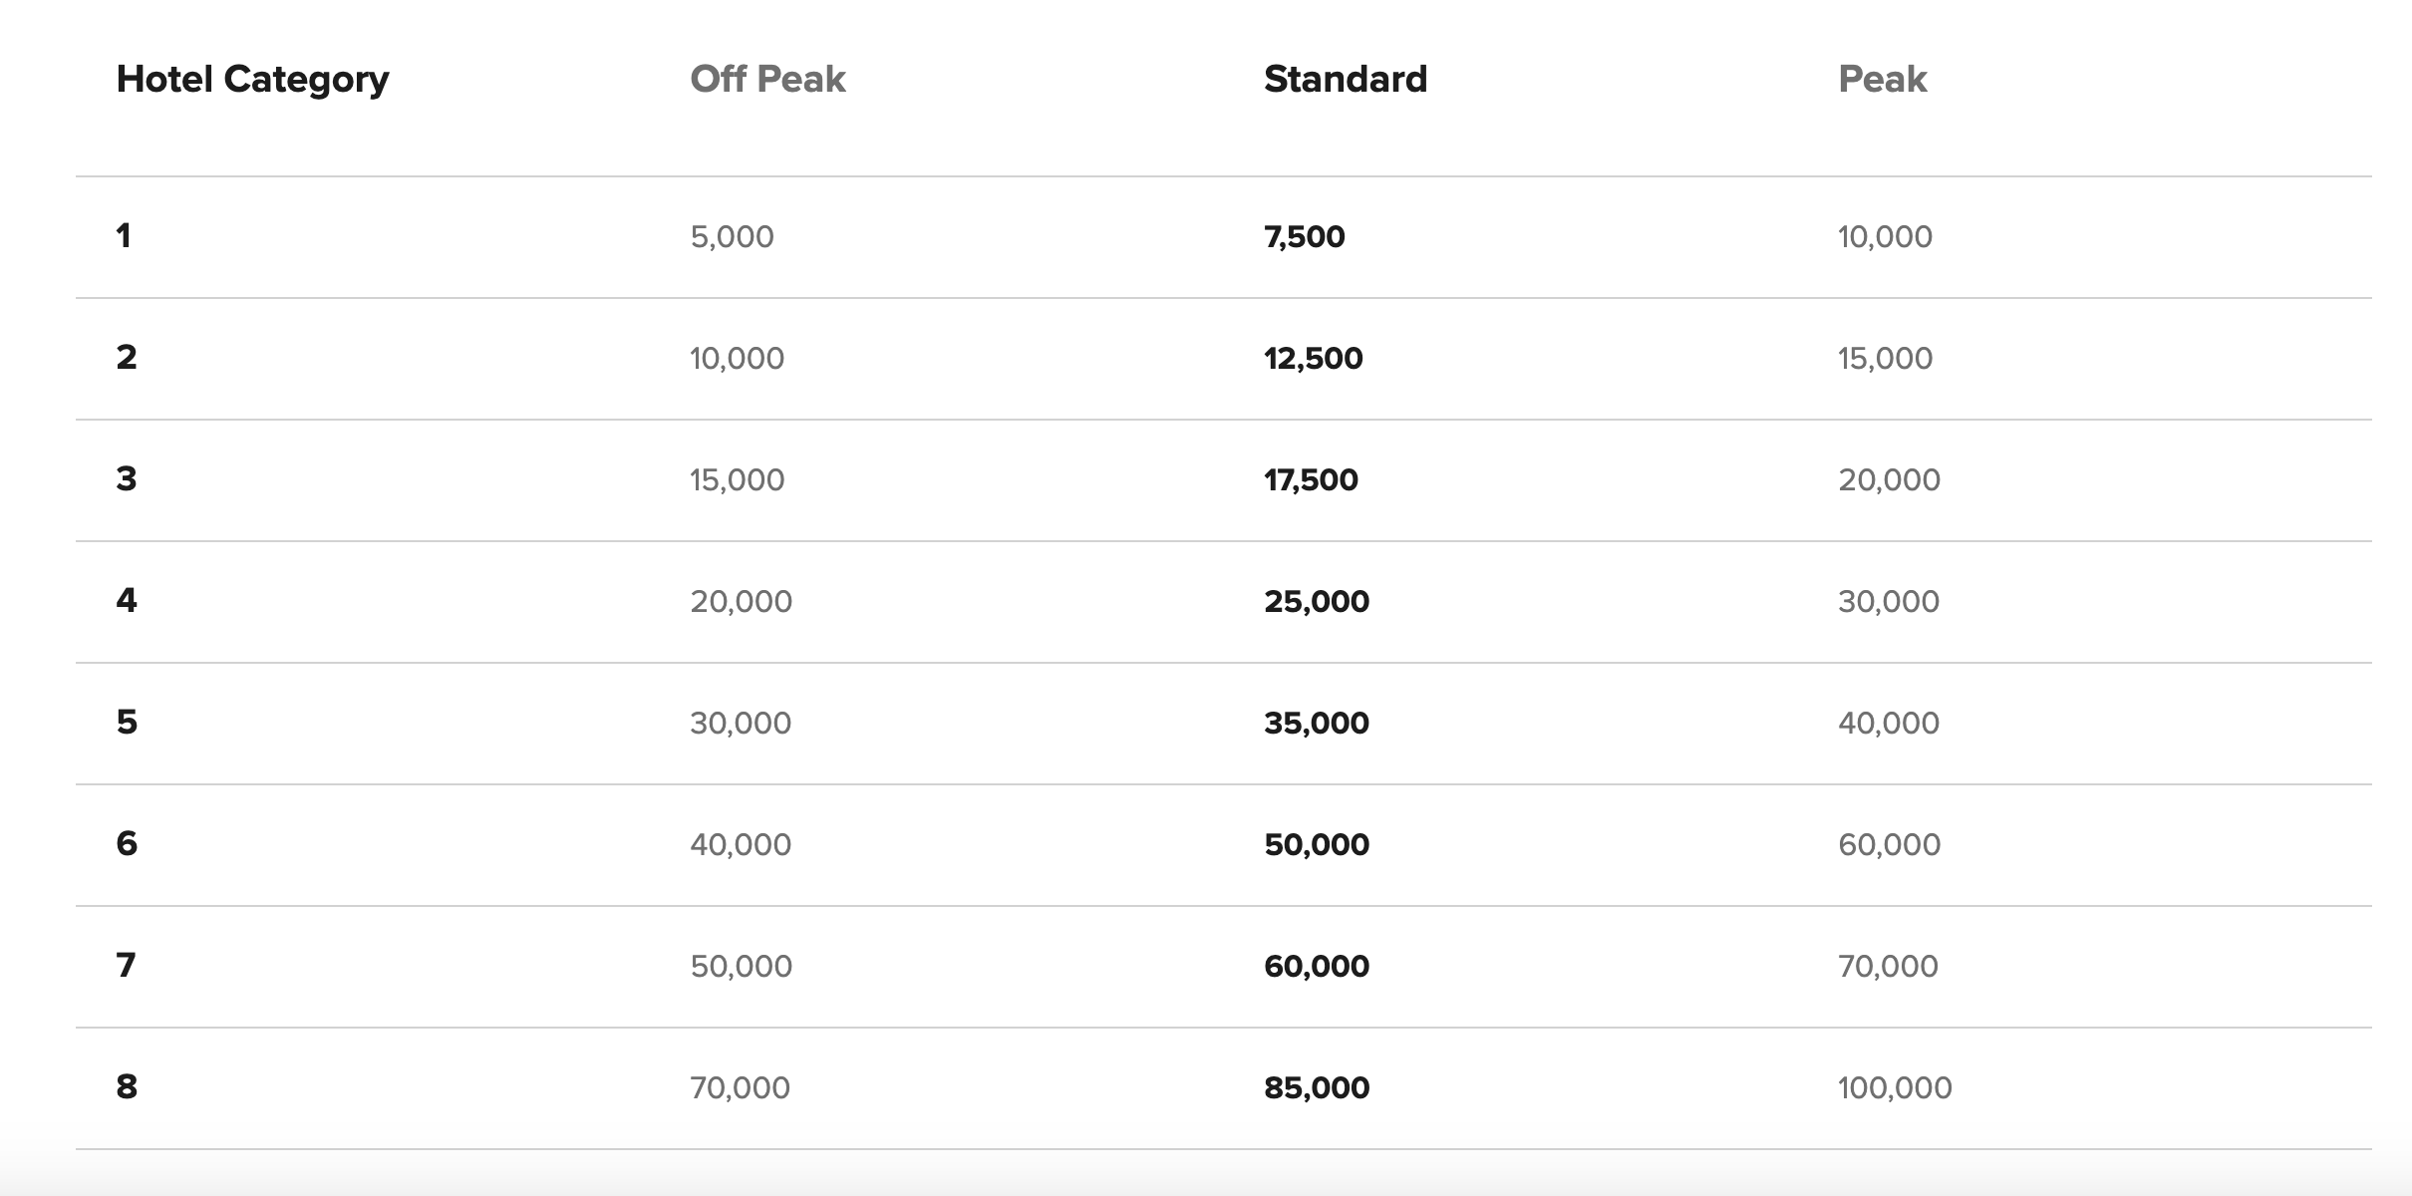Select the 35,000 Standard rate
2412x1196 pixels.
(x=1316, y=724)
